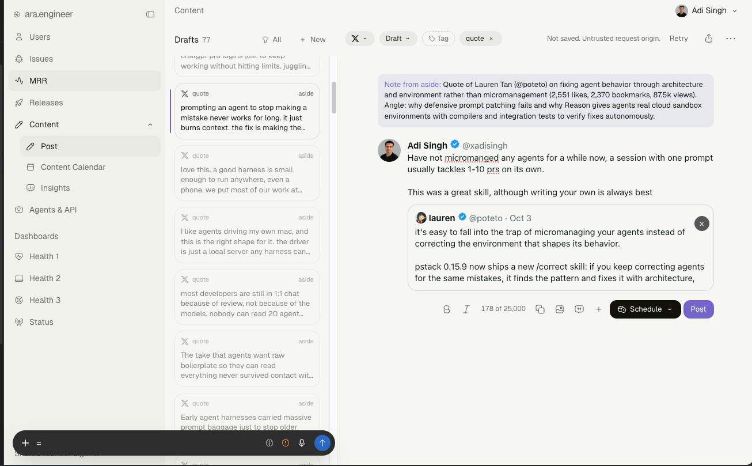Toggle bold formatting
This screenshot has height=466, width=752.
click(447, 309)
